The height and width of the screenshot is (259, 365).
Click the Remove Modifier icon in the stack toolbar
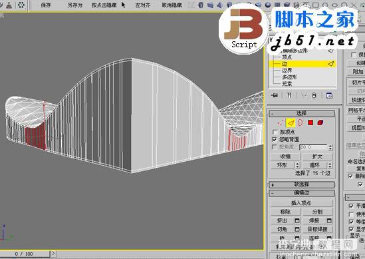coord(314,95)
